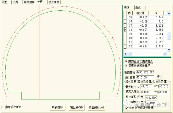Select table row 15

coord(145,17)
